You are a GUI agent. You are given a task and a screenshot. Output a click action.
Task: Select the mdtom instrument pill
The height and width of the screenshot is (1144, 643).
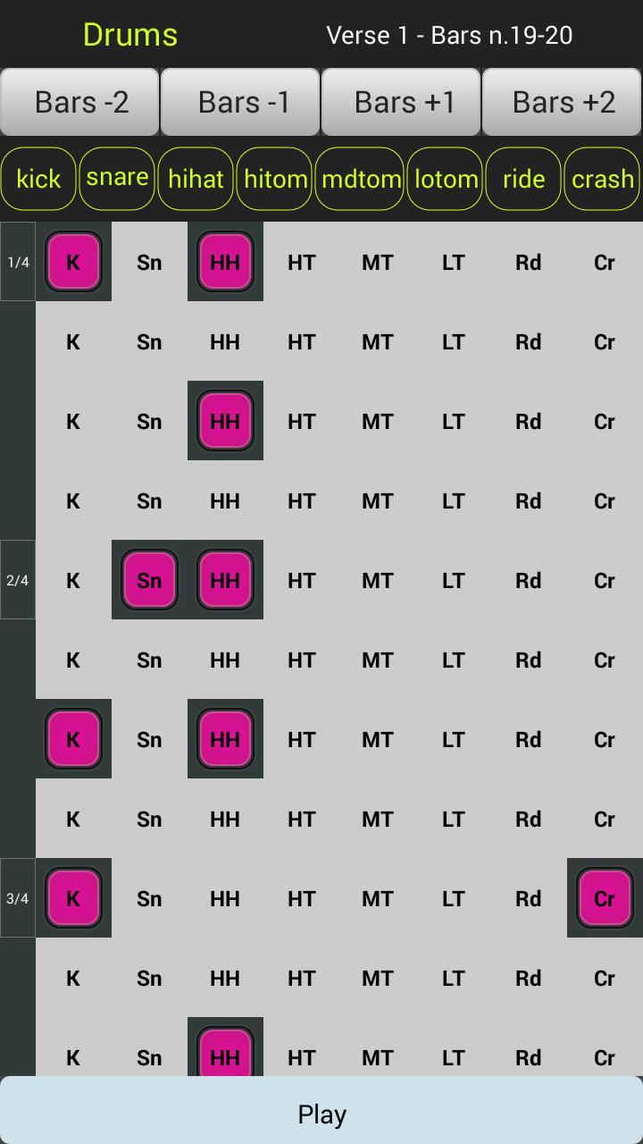point(361,179)
